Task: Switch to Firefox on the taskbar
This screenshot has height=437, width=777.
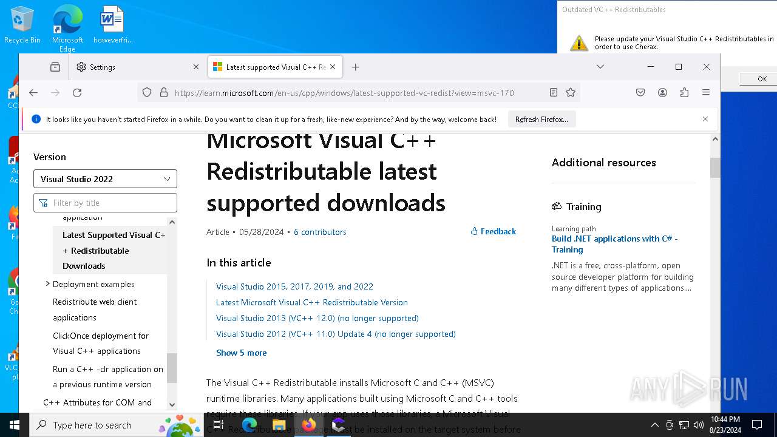Action: [309, 425]
